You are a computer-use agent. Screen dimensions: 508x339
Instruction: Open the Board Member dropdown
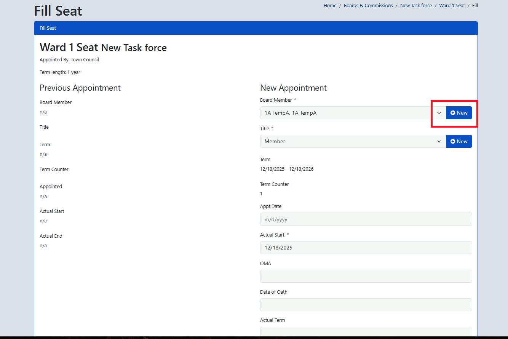[353, 113]
